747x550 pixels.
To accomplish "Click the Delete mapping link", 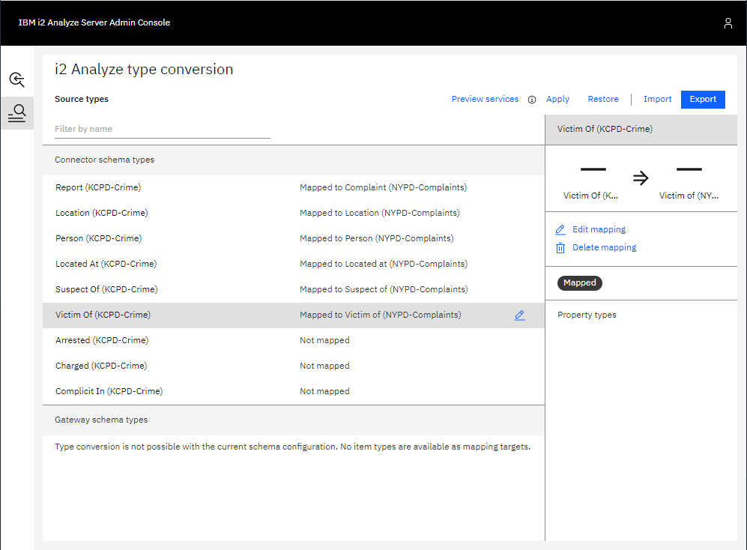I will click(x=604, y=247).
